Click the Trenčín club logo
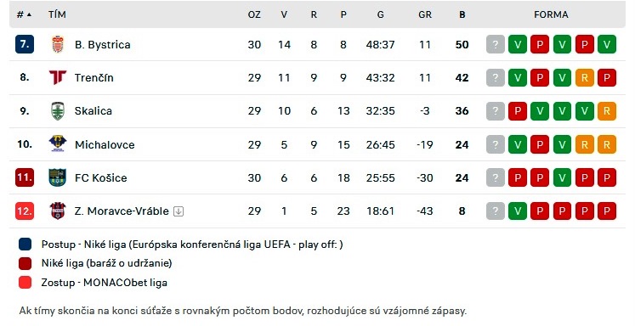This screenshot has width=635, height=326. click(x=58, y=77)
